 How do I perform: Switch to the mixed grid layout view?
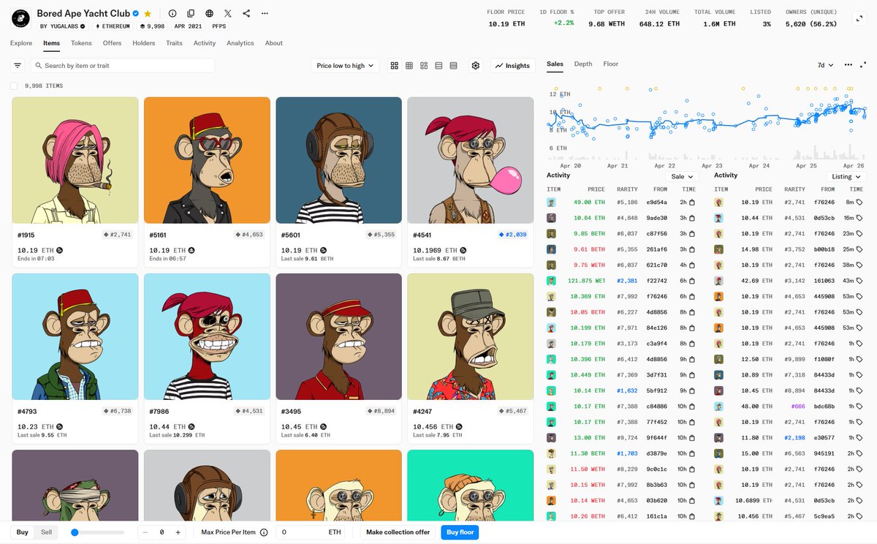click(424, 66)
